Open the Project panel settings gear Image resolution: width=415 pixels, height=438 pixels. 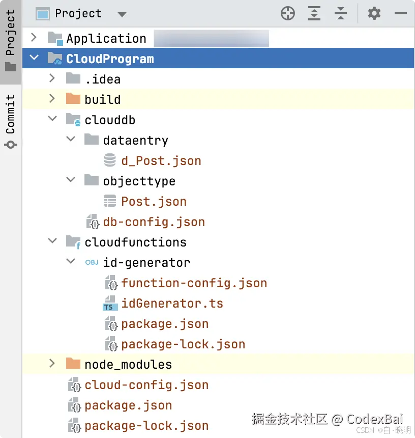[374, 13]
